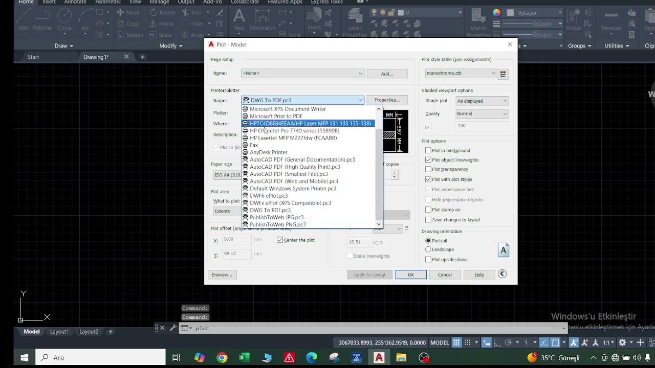Switch to the Layout1 tab
This screenshot has height=368, width=655.
(59, 332)
